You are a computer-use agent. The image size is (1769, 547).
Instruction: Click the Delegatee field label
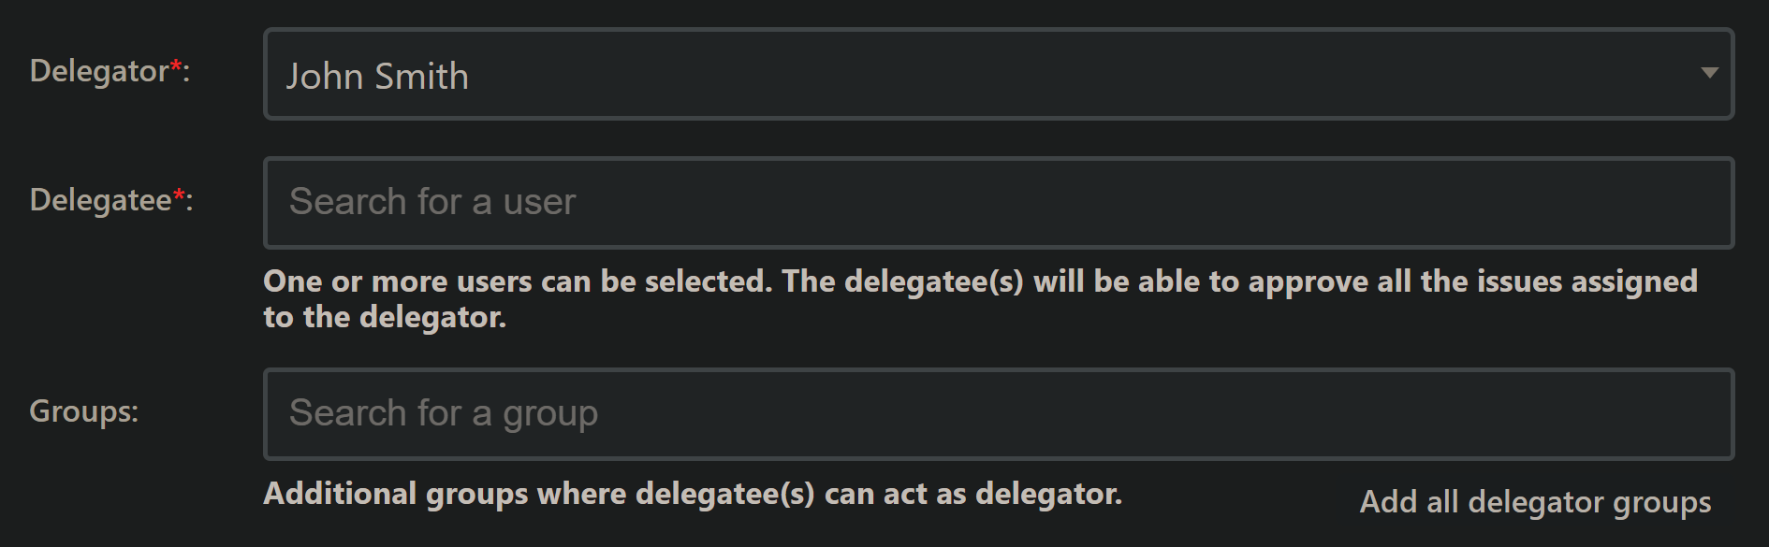coord(100,200)
